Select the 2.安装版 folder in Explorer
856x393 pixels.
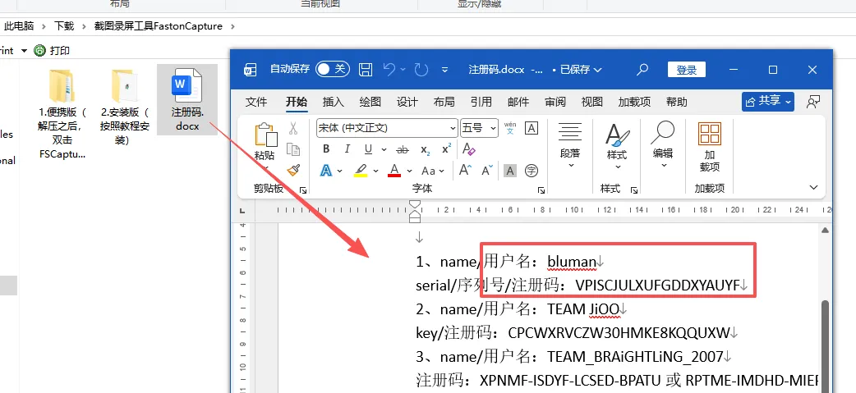pyautogui.click(x=125, y=107)
